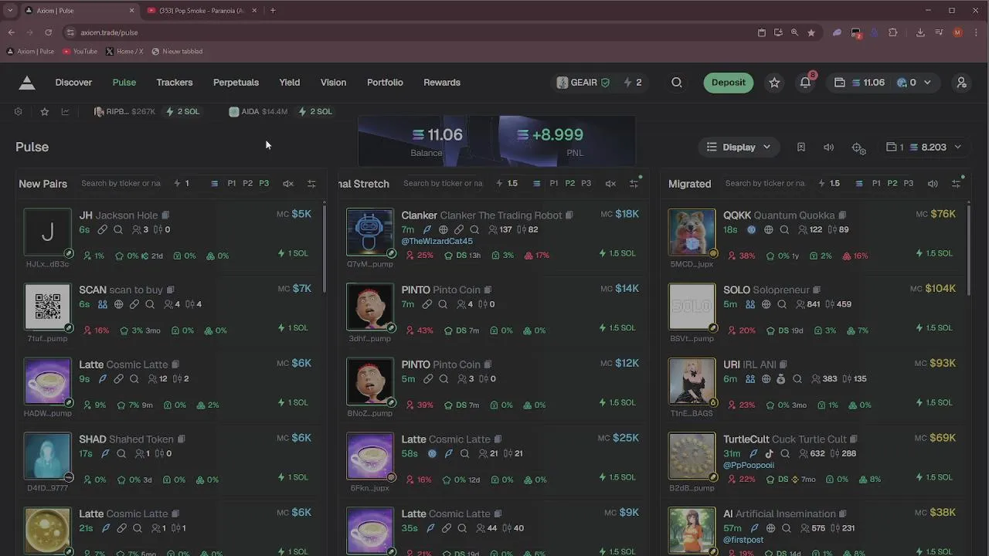The image size is (989, 556).
Task: Open the account settings profile icon
Action: pos(962,83)
